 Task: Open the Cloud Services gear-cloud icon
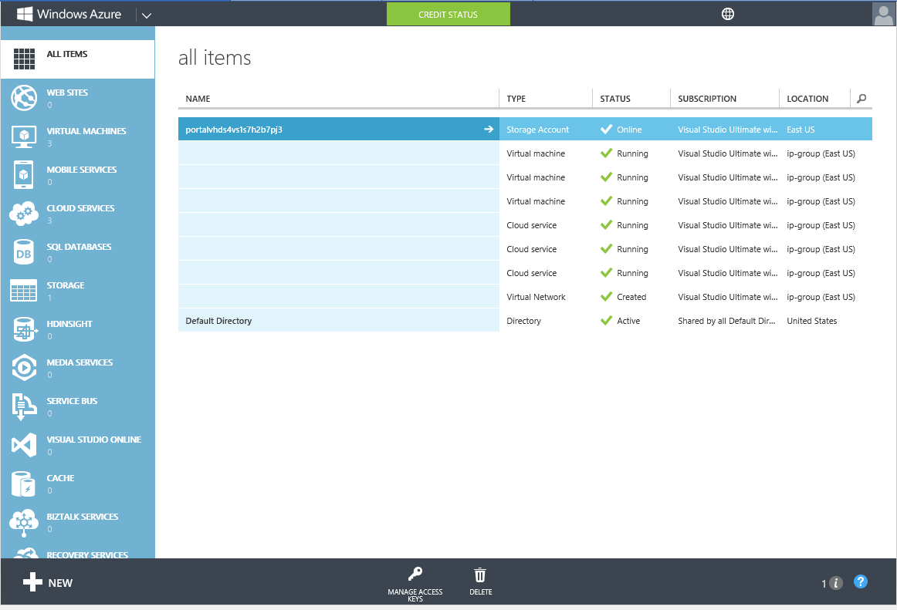click(x=24, y=214)
